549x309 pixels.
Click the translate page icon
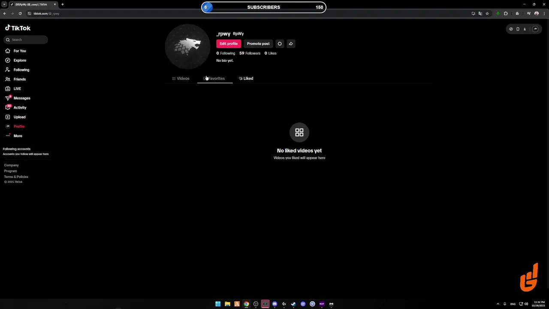(480, 13)
